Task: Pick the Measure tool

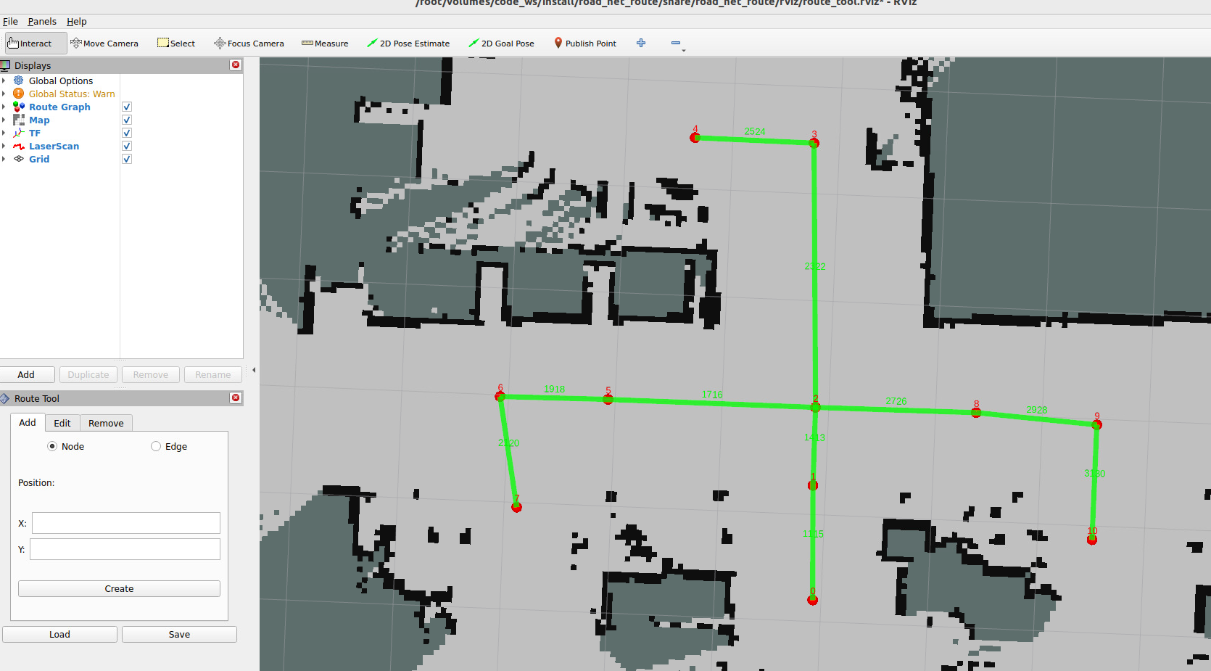Action: (325, 44)
